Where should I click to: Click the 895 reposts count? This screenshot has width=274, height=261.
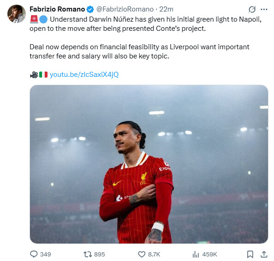(100, 255)
